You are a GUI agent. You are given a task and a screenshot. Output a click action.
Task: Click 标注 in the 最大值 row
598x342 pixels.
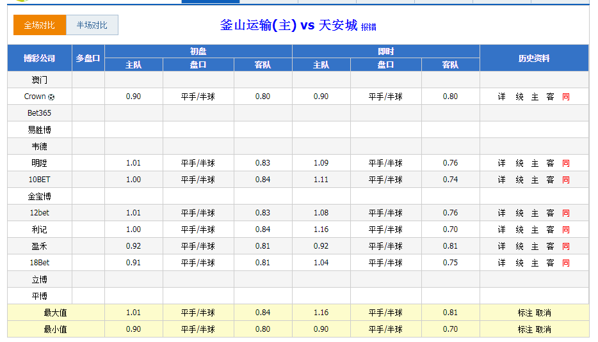click(x=525, y=313)
